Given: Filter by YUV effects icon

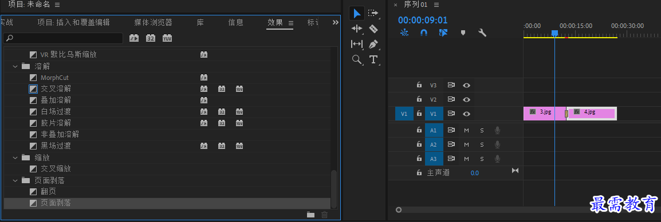Looking at the screenshot, I should click(x=167, y=38).
